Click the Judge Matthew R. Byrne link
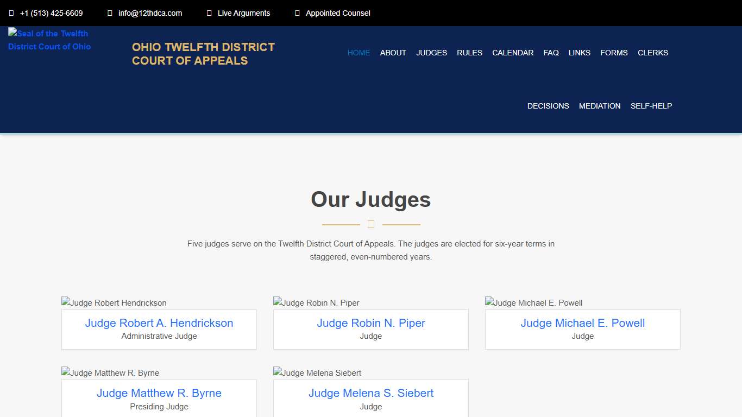This screenshot has width=742, height=417. click(159, 393)
